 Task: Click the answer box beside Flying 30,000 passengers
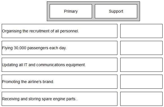pos(141,48)
